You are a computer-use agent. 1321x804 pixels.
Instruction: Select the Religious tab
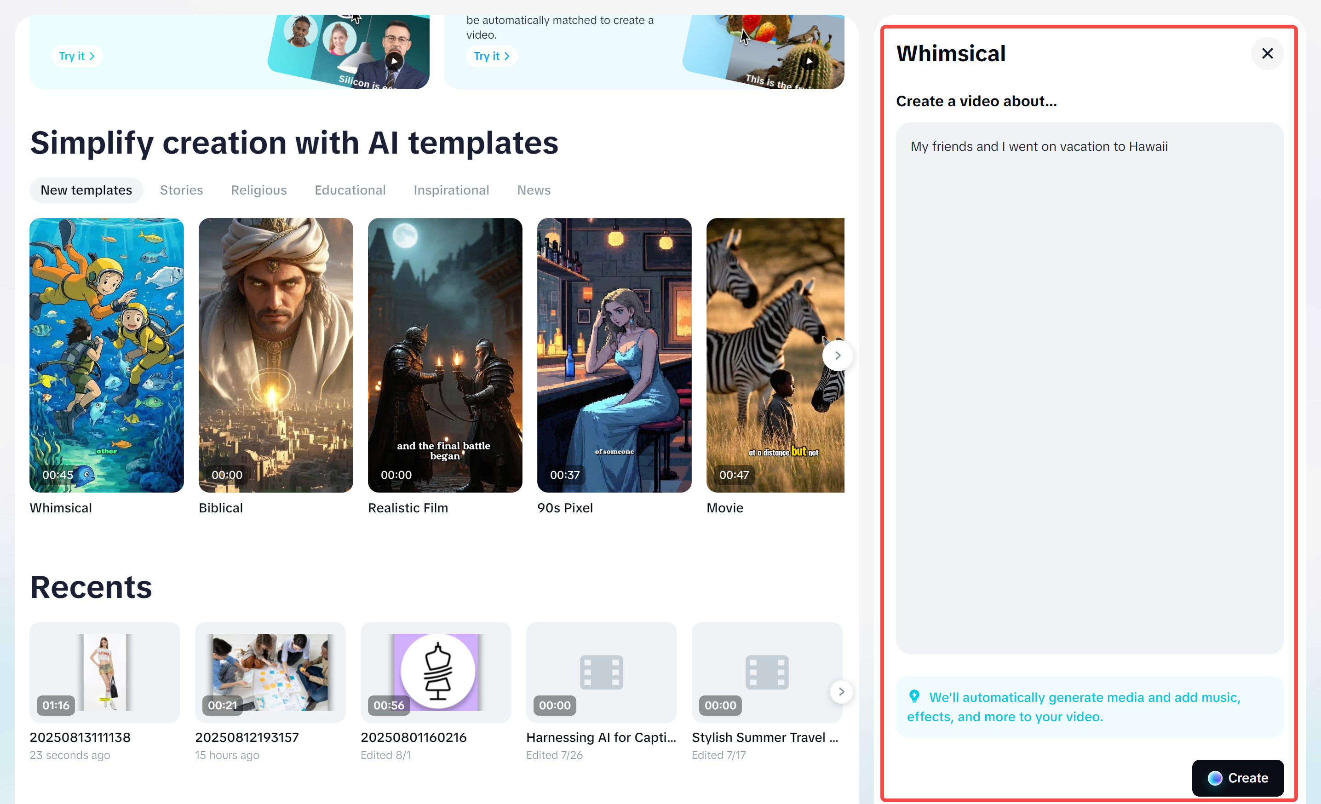click(258, 190)
